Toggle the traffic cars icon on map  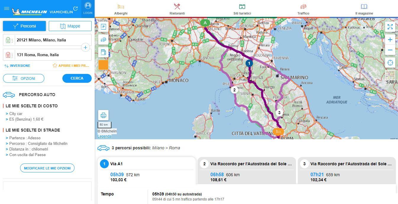point(103,40)
